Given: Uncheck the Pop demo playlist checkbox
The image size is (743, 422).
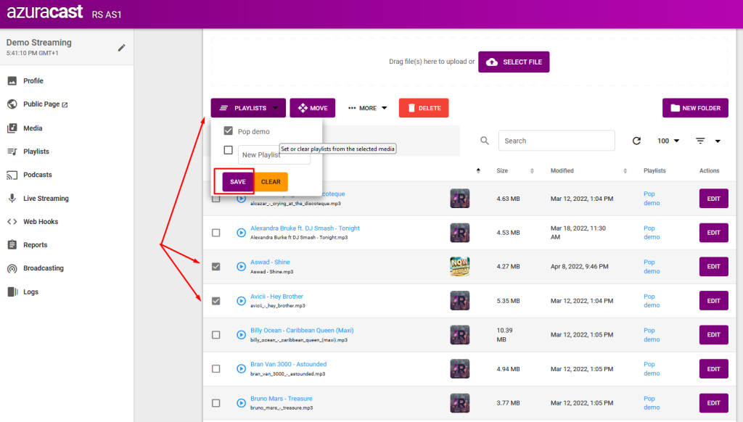Looking at the screenshot, I should [x=228, y=131].
